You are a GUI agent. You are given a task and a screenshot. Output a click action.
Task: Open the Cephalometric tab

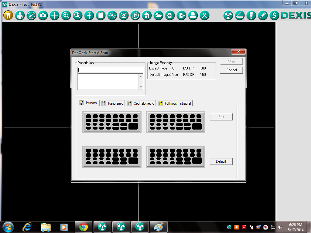point(141,103)
